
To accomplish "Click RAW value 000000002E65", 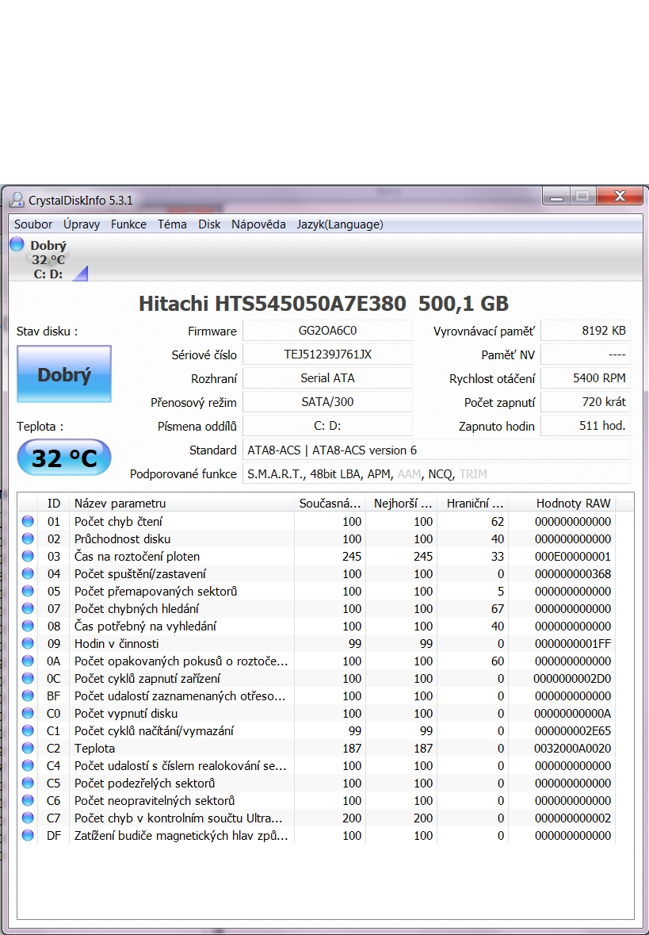I will coord(573,730).
